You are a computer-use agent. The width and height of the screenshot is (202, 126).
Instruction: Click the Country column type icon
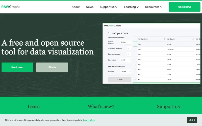pos(168,39)
